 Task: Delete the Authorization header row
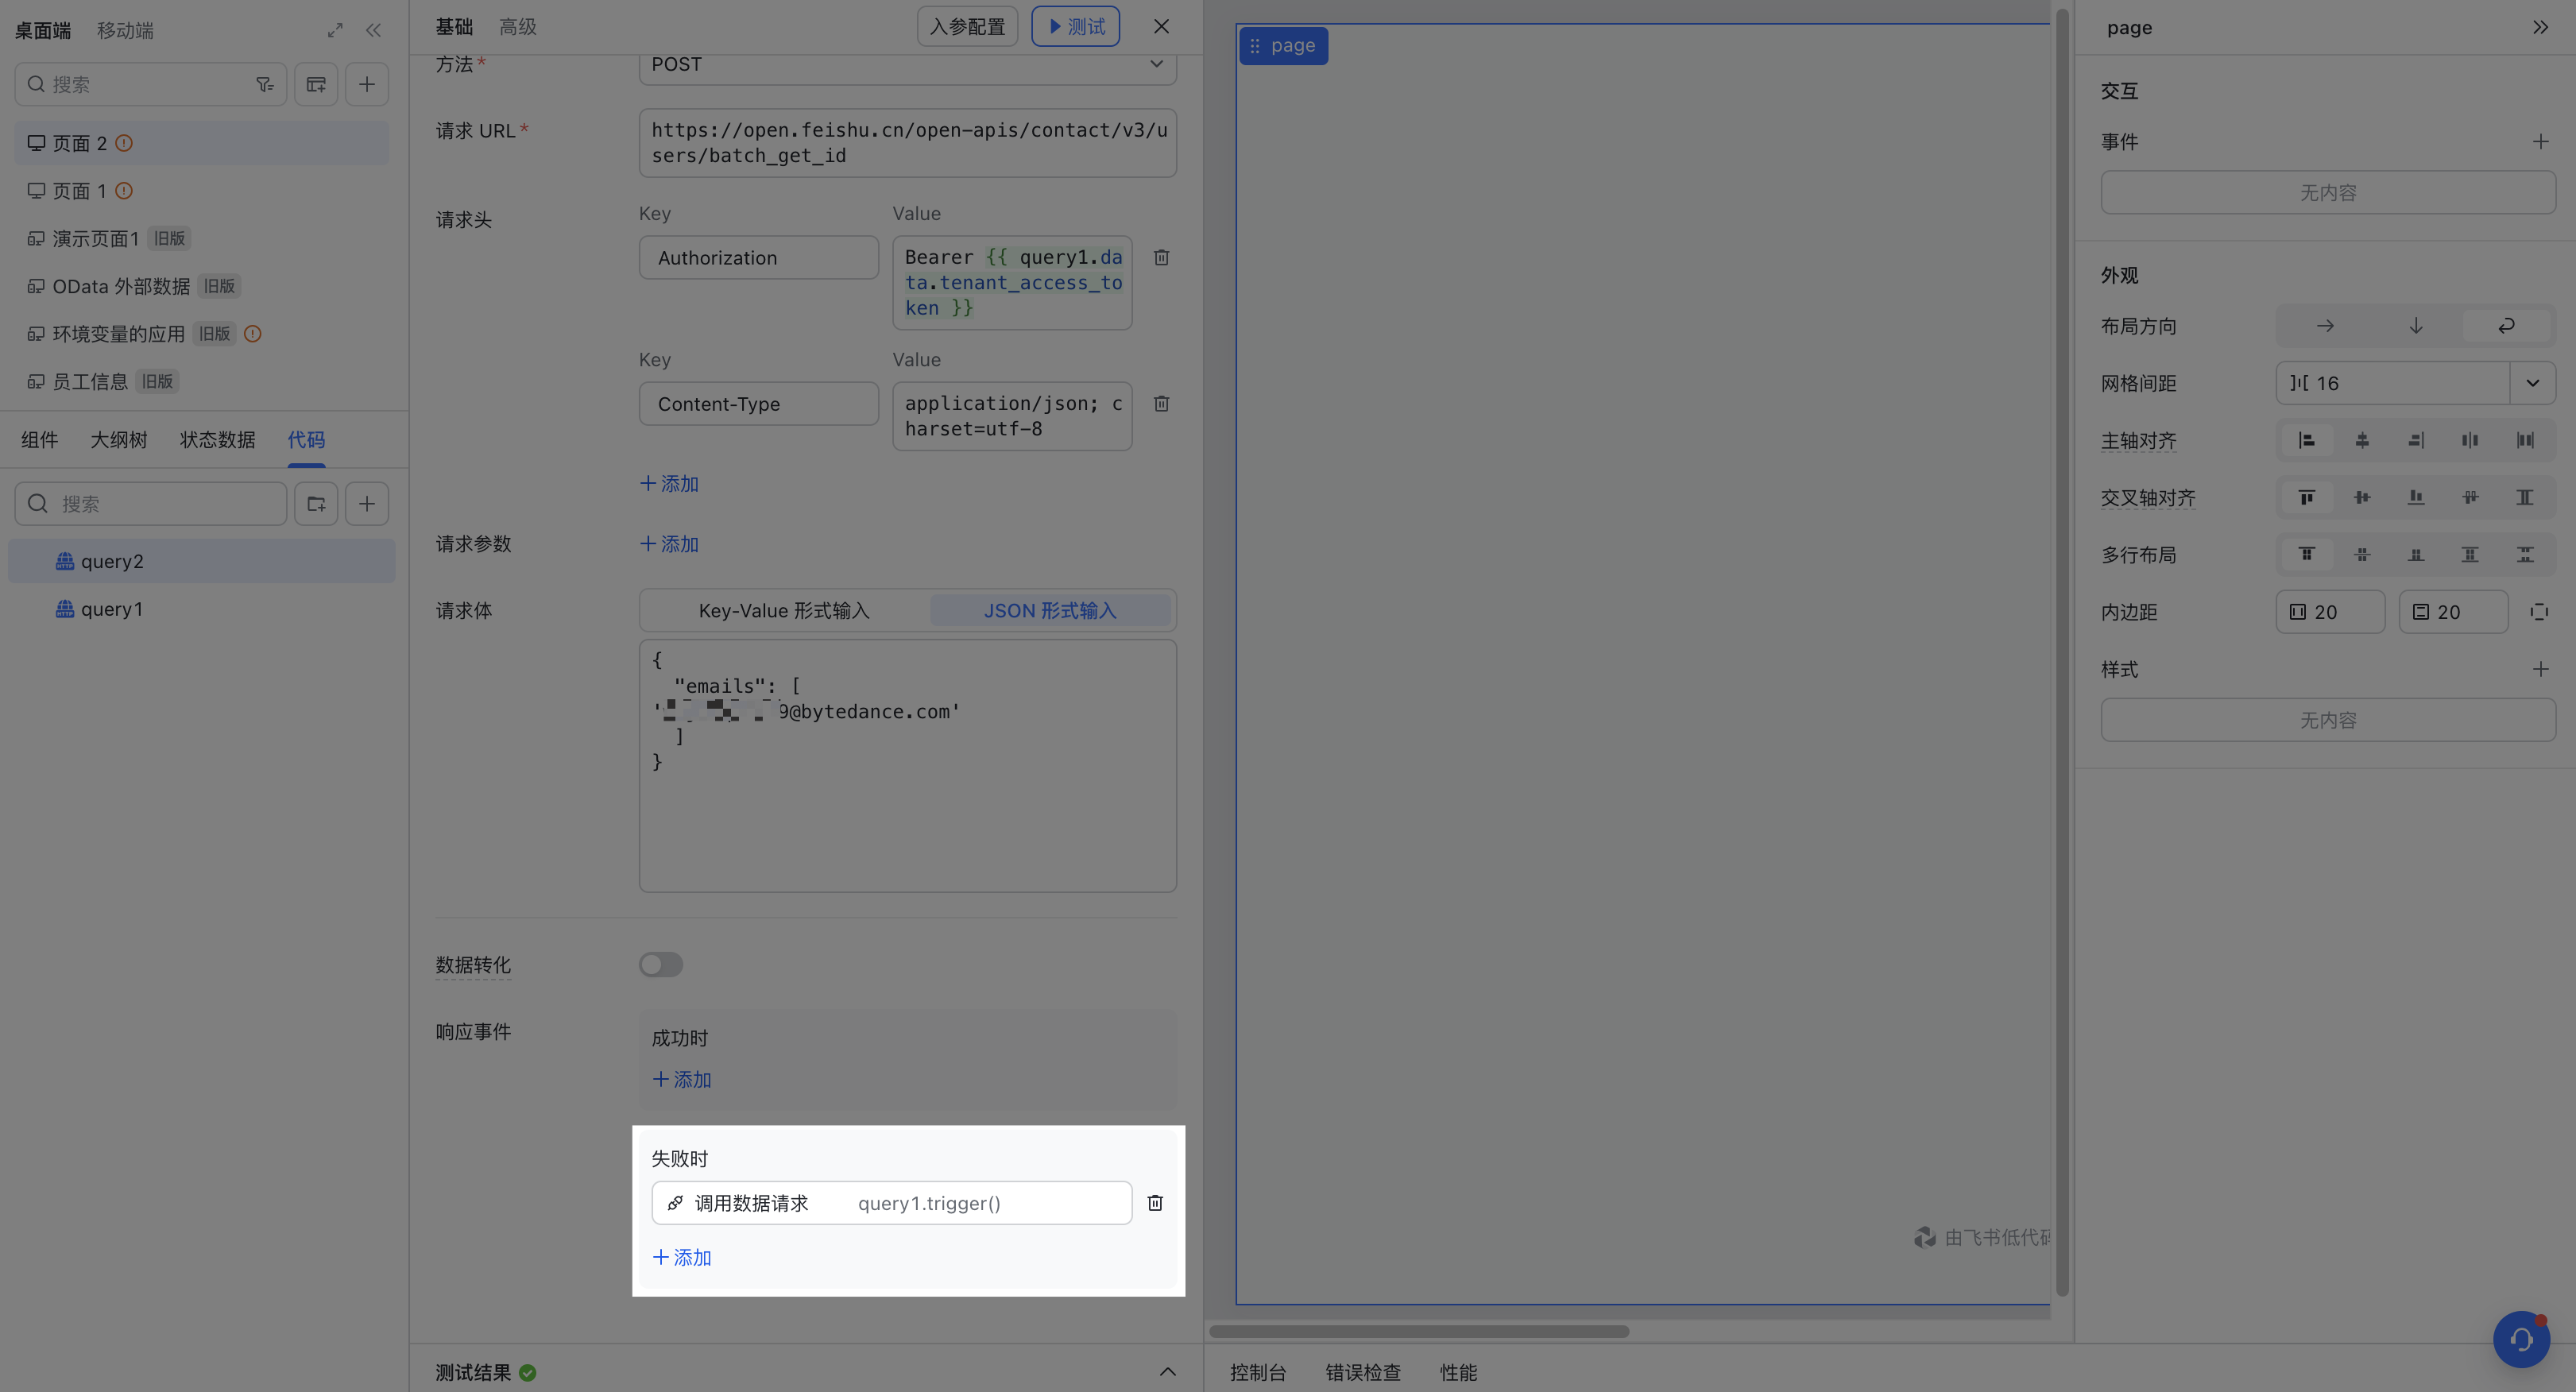tap(1161, 258)
